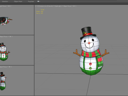This screenshot has height=96, width=128.
Task: Click the snowman's green chest button
Action: pos(90,68)
